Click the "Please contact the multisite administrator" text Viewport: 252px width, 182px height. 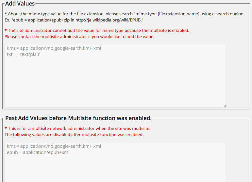[x=79, y=36]
